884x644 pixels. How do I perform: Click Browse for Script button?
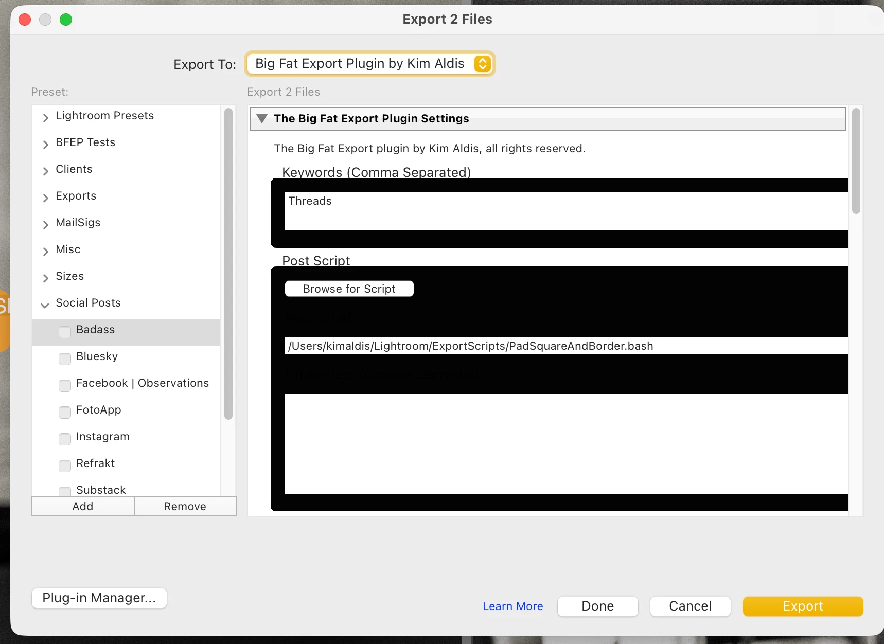349,289
